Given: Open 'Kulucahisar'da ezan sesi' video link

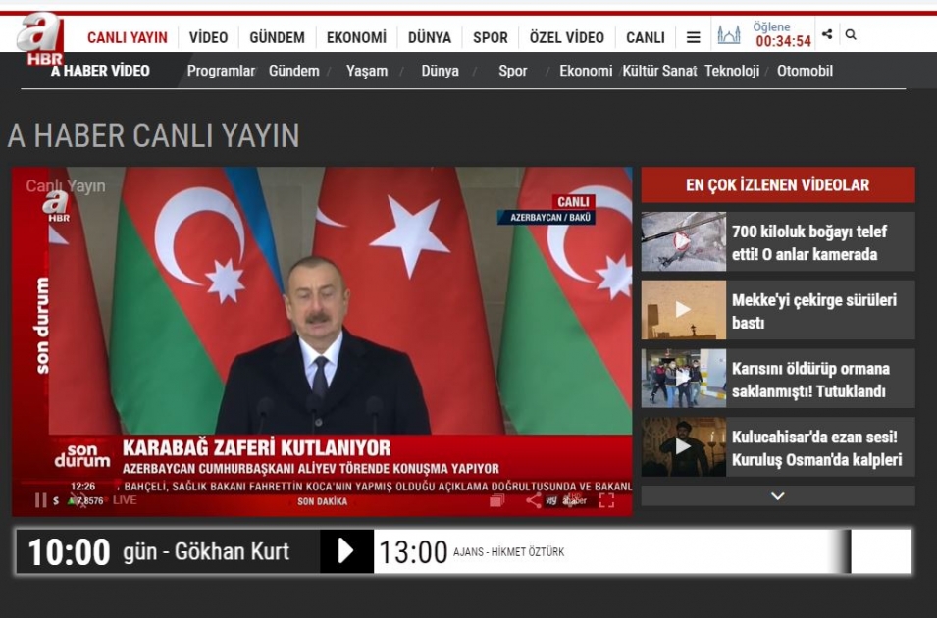Looking at the screenshot, I should (817, 448).
